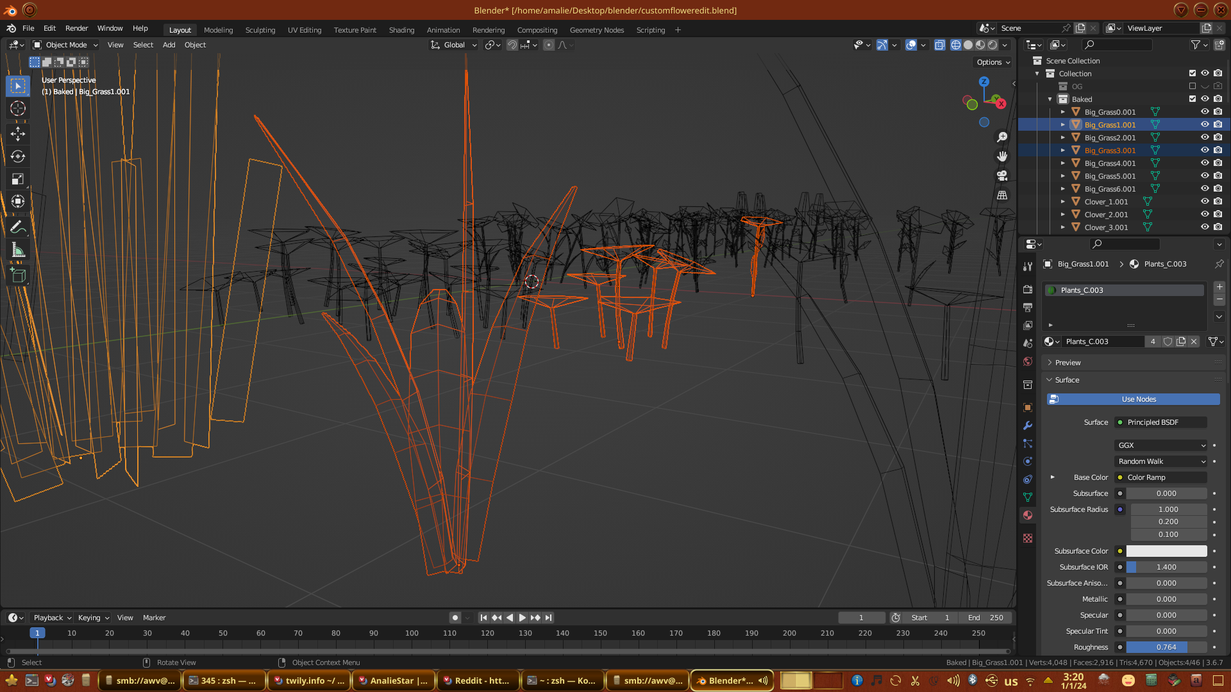Image resolution: width=1231 pixels, height=692 pixels.
Task: Open the Object Mode dropdown
Action: coord(65,45)
